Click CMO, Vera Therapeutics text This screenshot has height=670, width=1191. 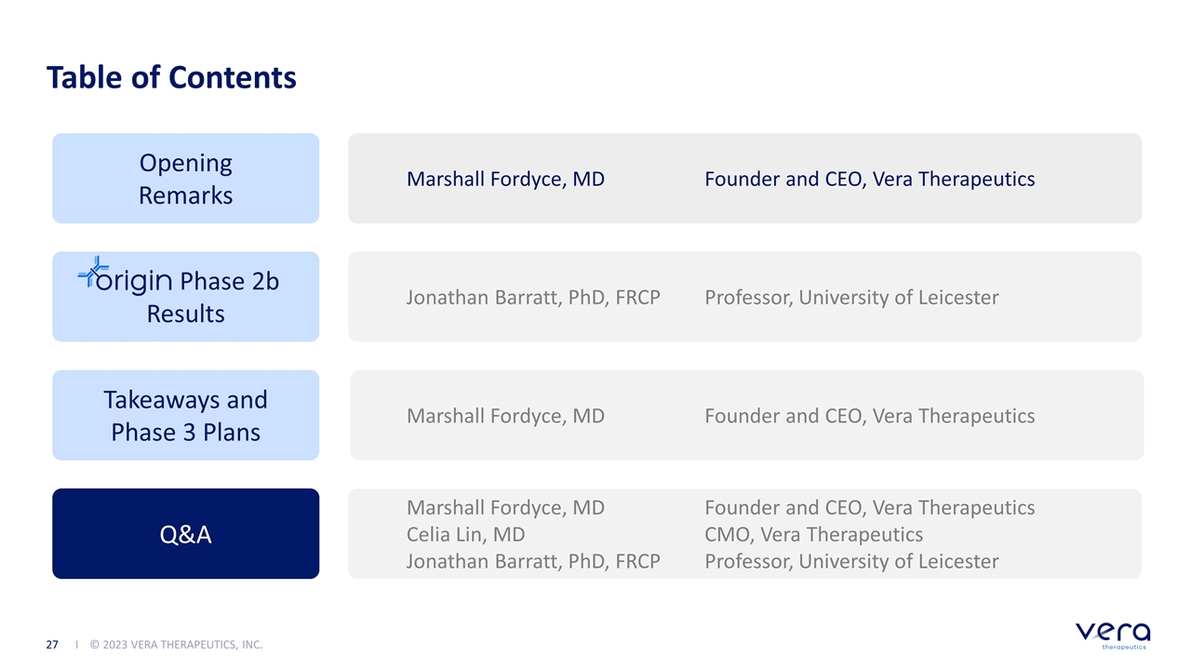tap(813, 534)
